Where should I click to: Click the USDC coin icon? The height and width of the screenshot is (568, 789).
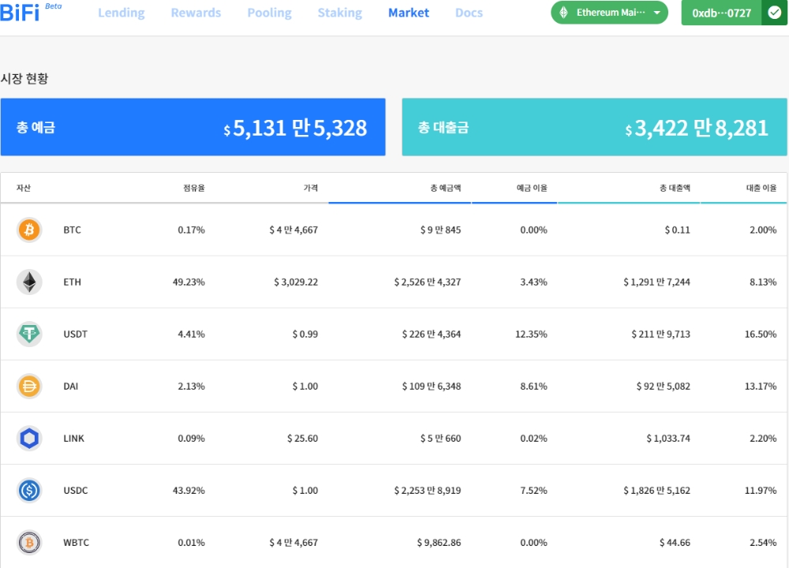pos(29,490)
